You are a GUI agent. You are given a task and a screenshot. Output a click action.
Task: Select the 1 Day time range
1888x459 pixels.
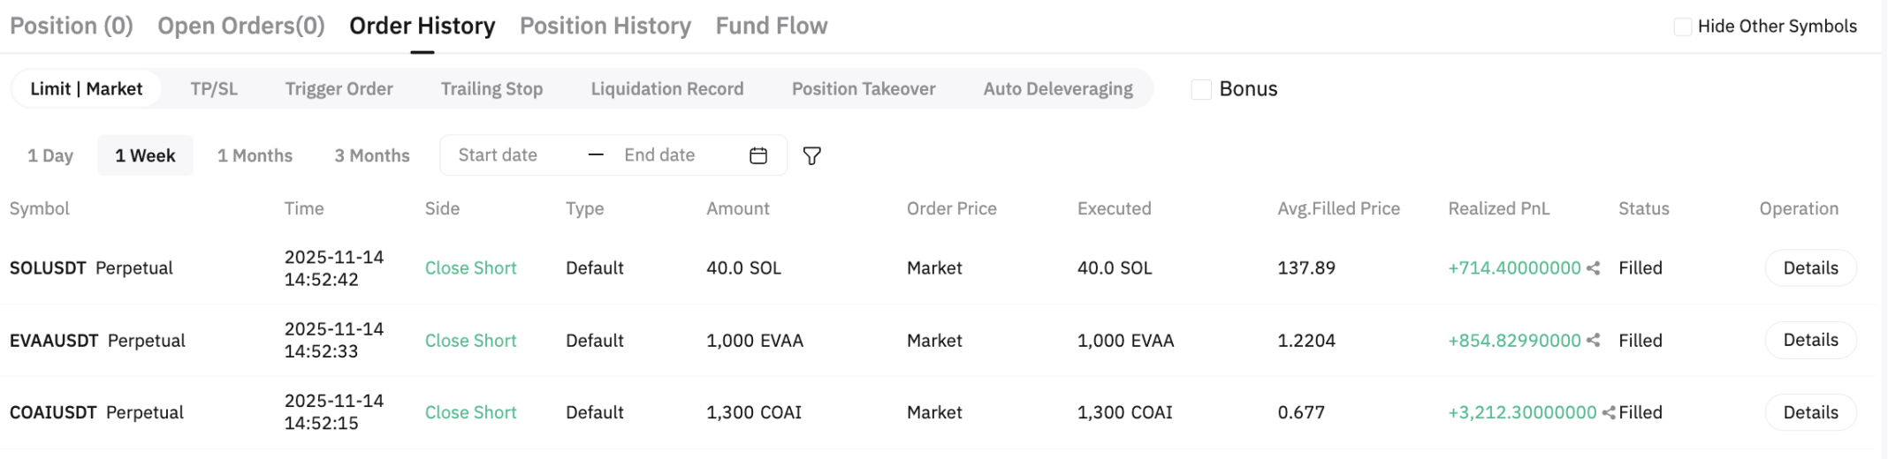(50, 156)
